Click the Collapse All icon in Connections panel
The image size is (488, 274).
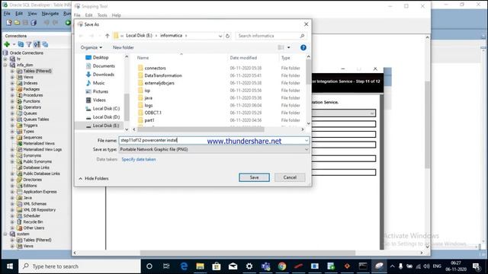coord(45,44)
